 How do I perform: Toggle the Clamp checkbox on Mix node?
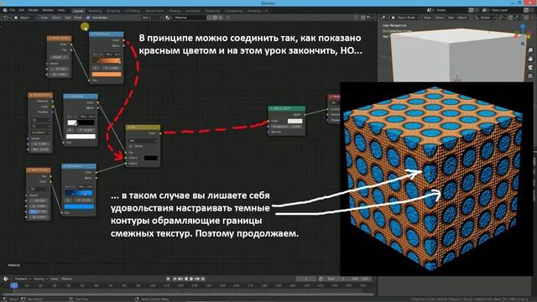131,146
